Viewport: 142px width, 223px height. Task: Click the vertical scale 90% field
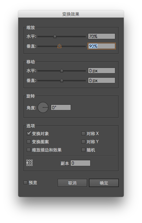[x=102, y=46]
